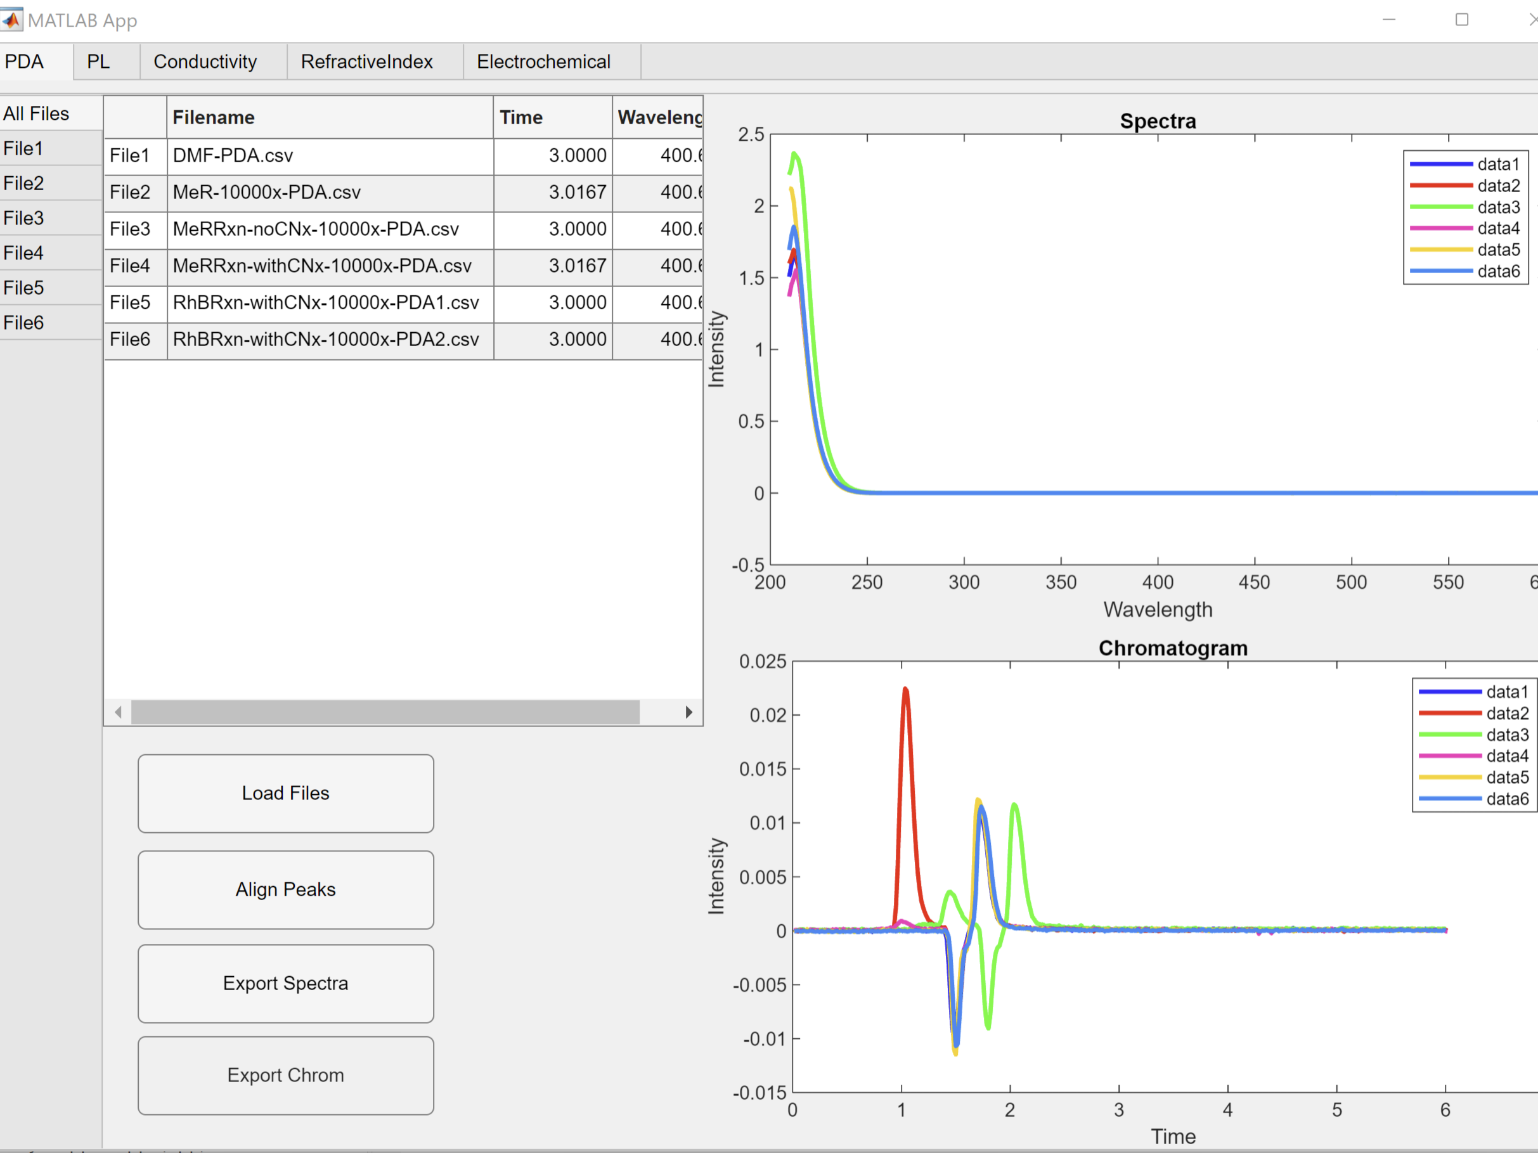Open the File3 side tab
This screenshot has height=1153, width=1538.
23,218
